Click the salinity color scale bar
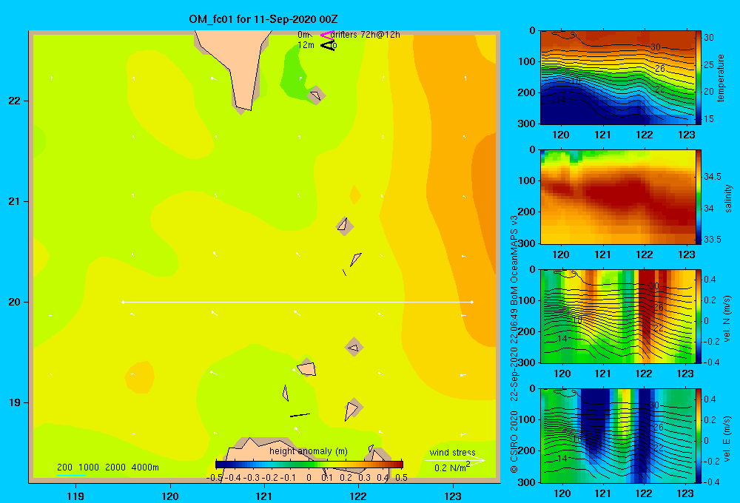This screenshot has height=503, width=740. point(699,197)
